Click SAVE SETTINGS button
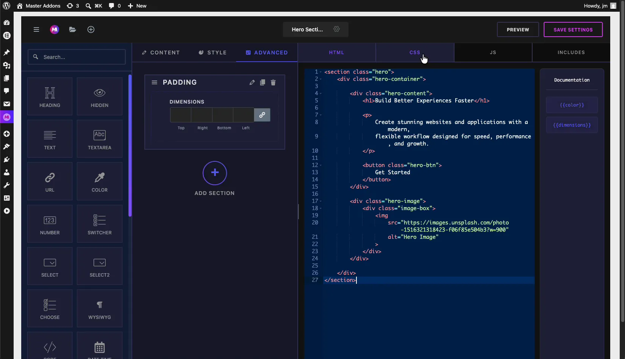Image resolution: width=625 pixels, height=359 pixels. [573, 29]
